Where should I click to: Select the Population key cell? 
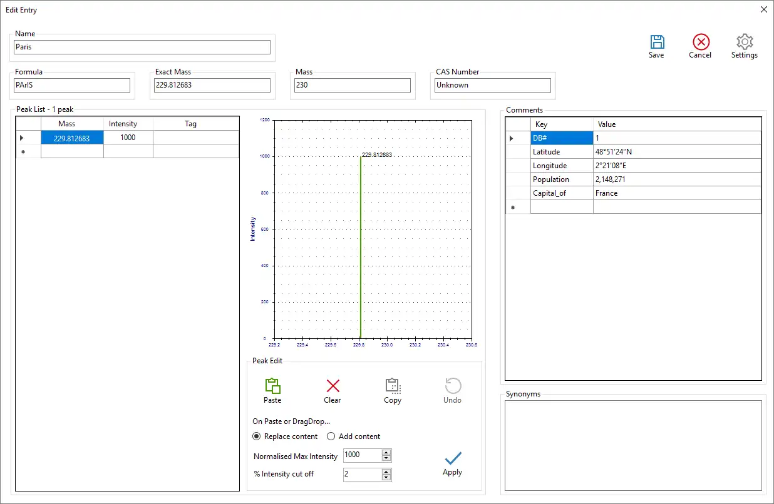[x=562, y=179]
